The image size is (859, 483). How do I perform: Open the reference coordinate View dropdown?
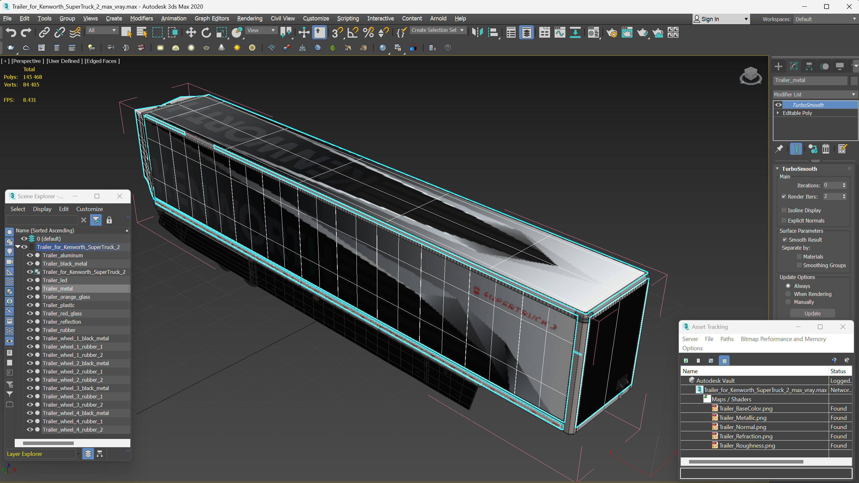pyautogui.click(x=261, y=30)
